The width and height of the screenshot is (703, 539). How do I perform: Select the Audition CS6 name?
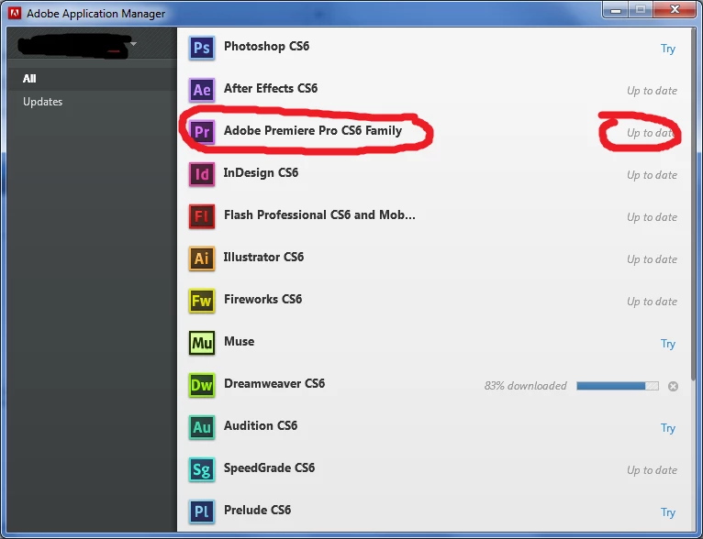[x=261, y=425]
